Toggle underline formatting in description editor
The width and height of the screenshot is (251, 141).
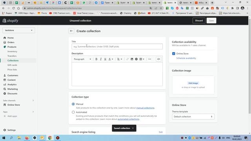[x=105, y=59]
